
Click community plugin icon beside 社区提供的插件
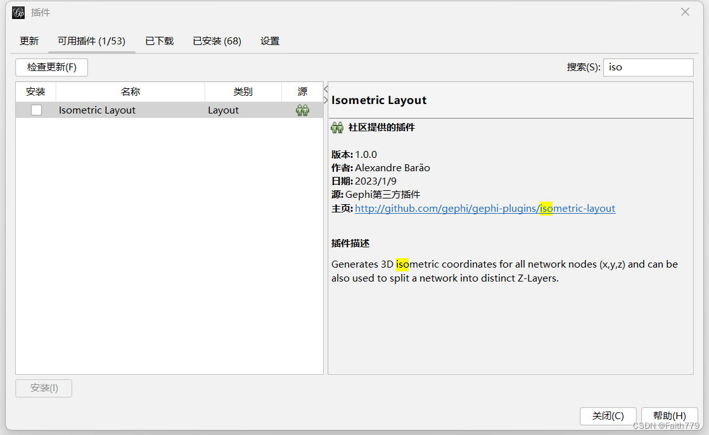(x=337, y=127)
